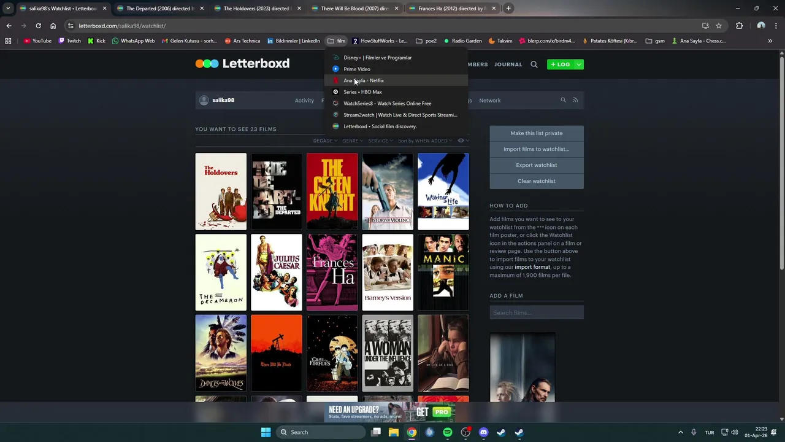The width and height of the screenshot is (785, 442).
Task: Open the import format link
Action: [x=532, y=267]
